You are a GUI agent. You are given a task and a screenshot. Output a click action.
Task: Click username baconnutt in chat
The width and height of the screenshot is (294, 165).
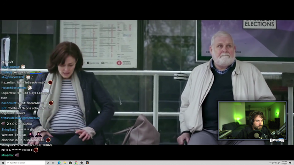point(9,103)
